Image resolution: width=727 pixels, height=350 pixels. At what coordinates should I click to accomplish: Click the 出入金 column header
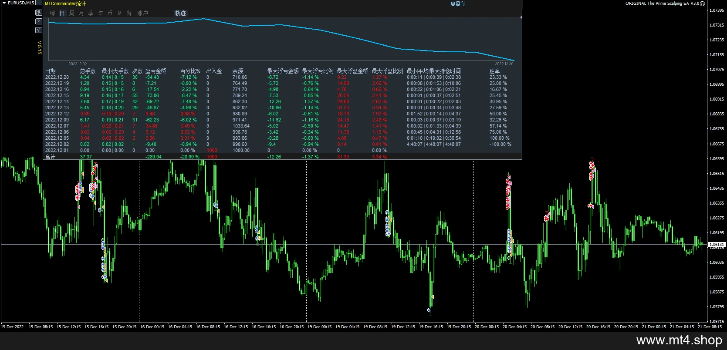coord(214,71)
